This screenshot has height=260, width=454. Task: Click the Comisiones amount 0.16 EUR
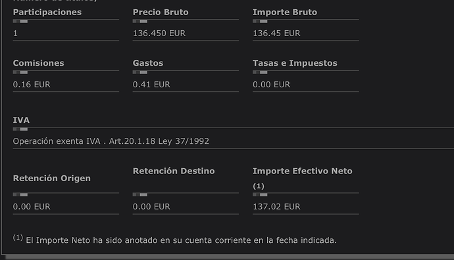(x=32, y=84)
